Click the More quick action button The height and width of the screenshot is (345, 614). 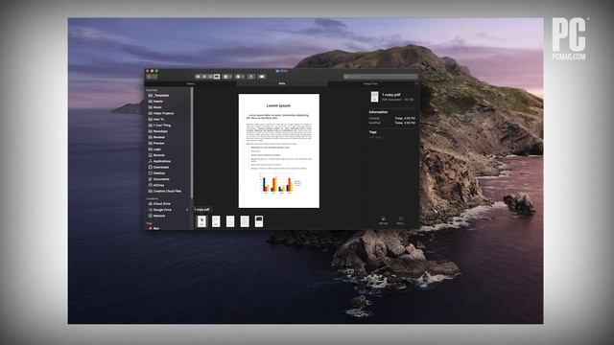[400, 220]
